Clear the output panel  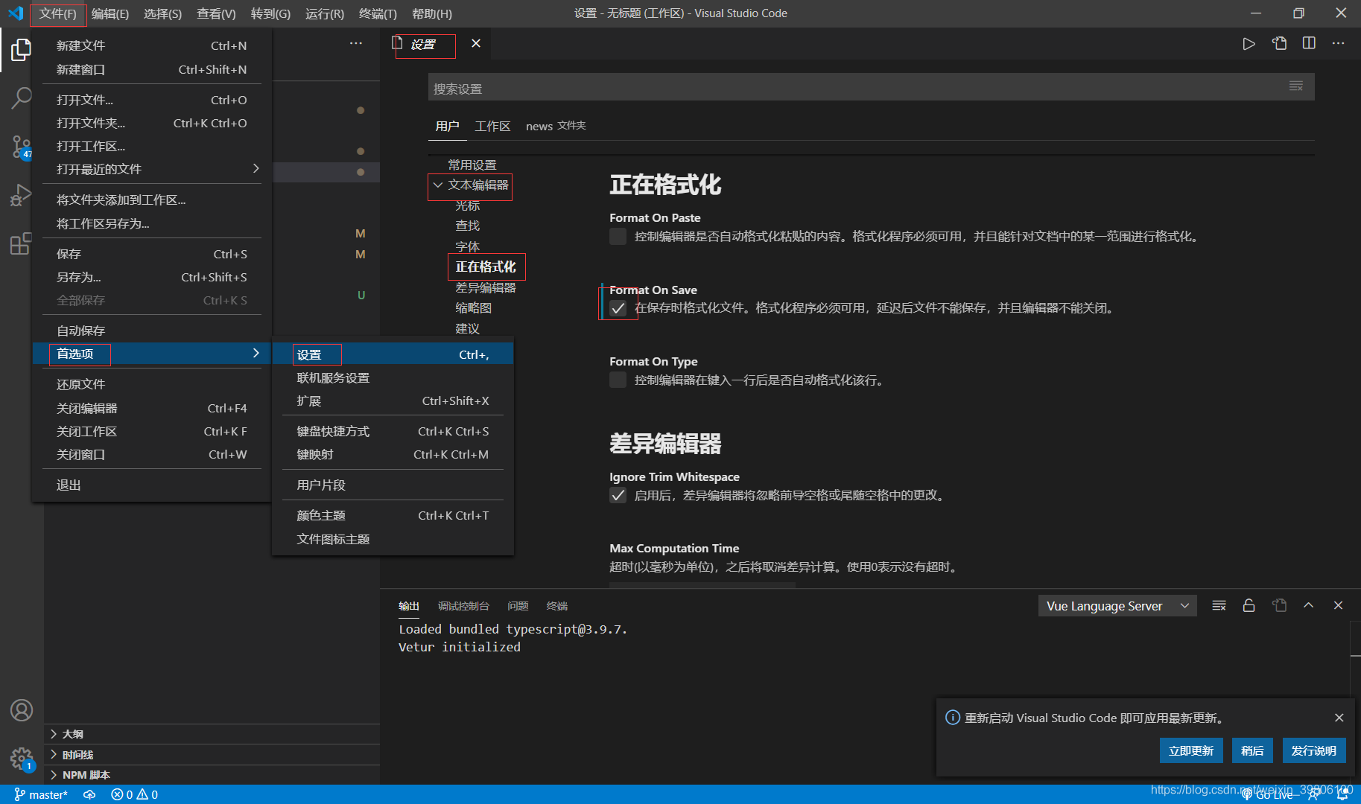pos(1219,606)
